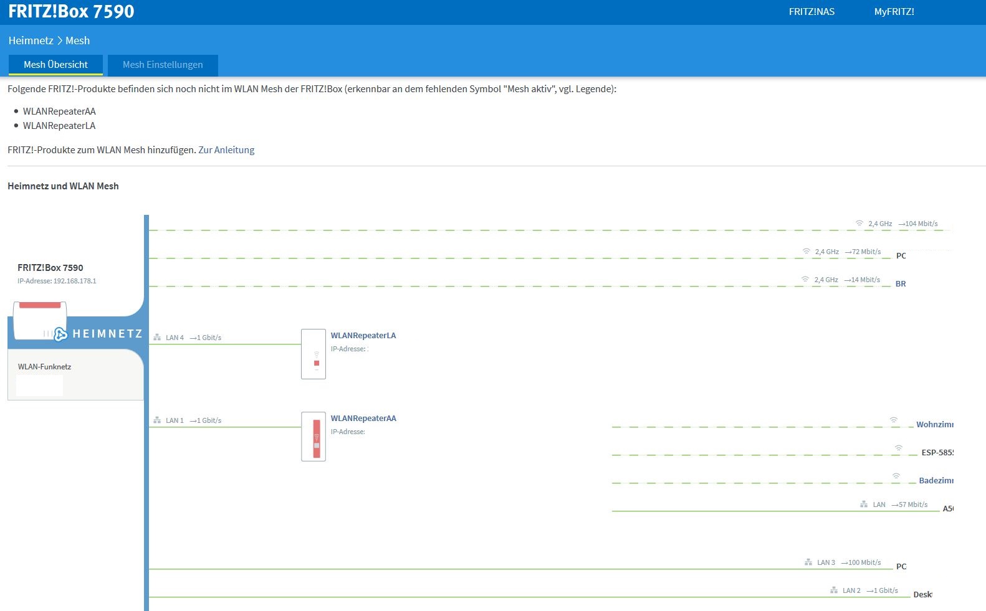This screenshot has height=611, width=986.
Task: Open the Wohnzim device link
Action: [935, 424]
